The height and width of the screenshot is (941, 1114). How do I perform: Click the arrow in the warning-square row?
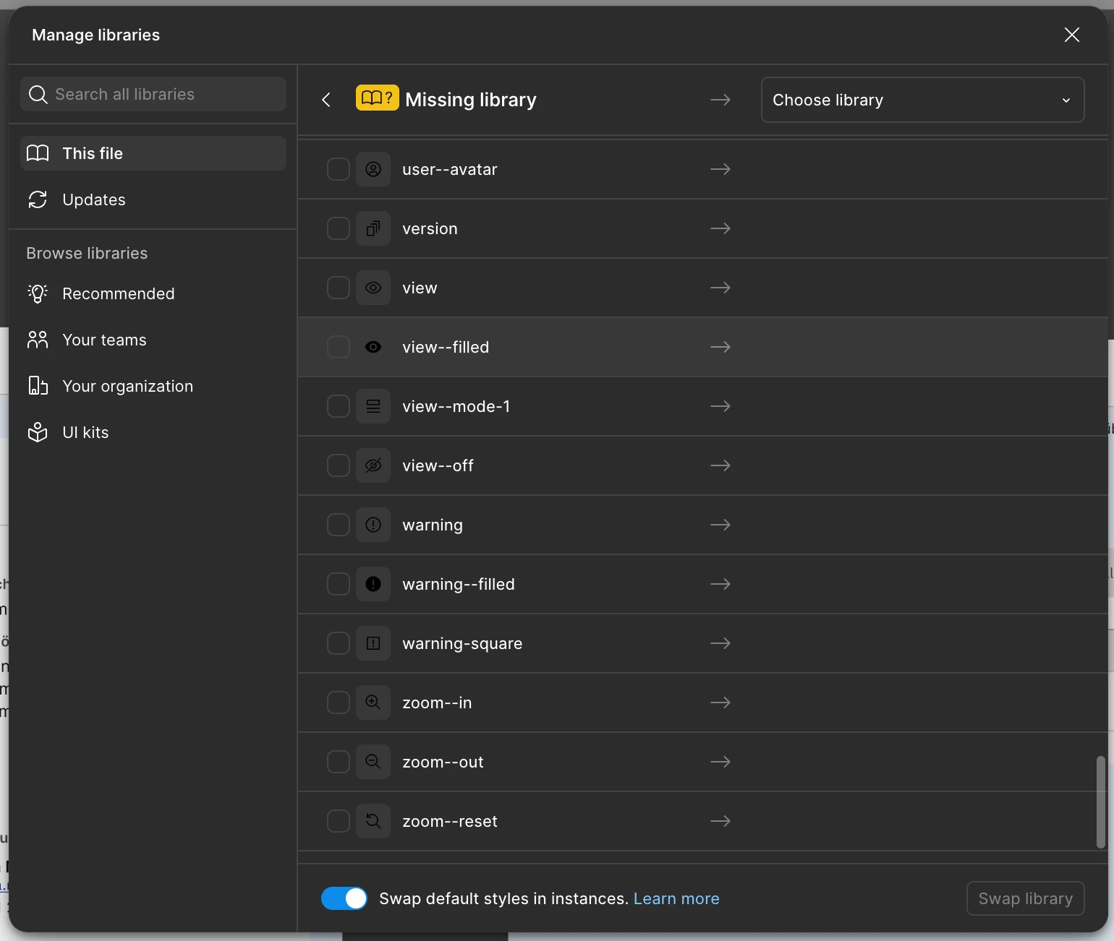tap(720, 643)
